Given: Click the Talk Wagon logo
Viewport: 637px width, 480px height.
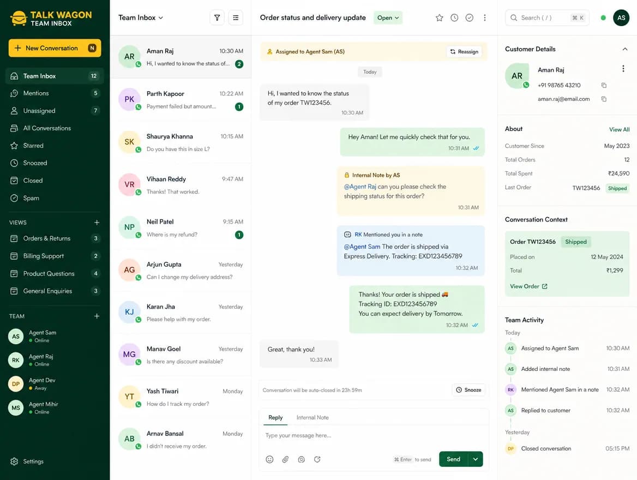Looking at the screenshot, I should [x=51, y=19].
